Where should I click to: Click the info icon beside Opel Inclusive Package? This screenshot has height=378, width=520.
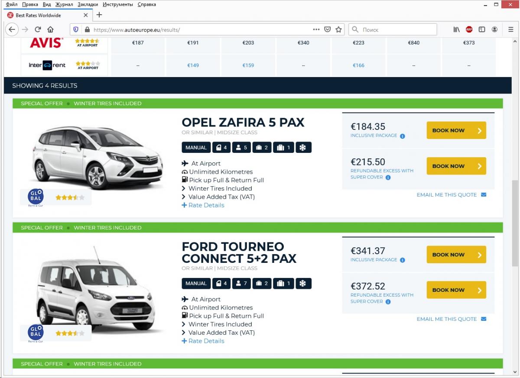tap(402, 136)
